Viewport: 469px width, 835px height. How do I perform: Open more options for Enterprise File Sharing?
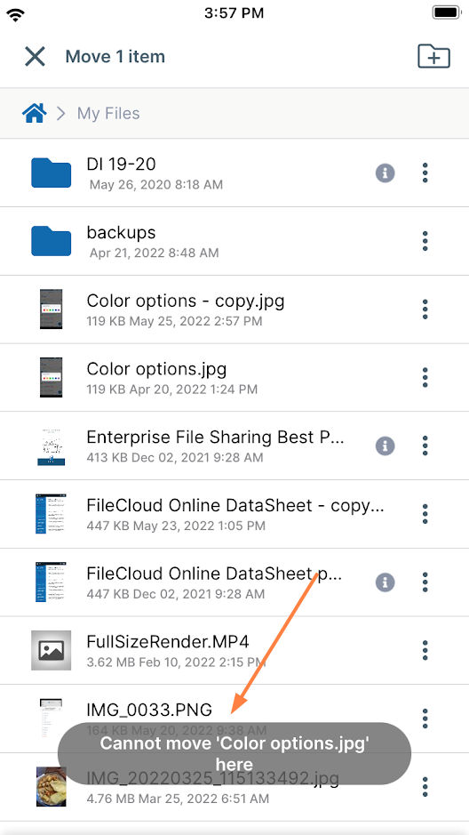click(425, 446)
